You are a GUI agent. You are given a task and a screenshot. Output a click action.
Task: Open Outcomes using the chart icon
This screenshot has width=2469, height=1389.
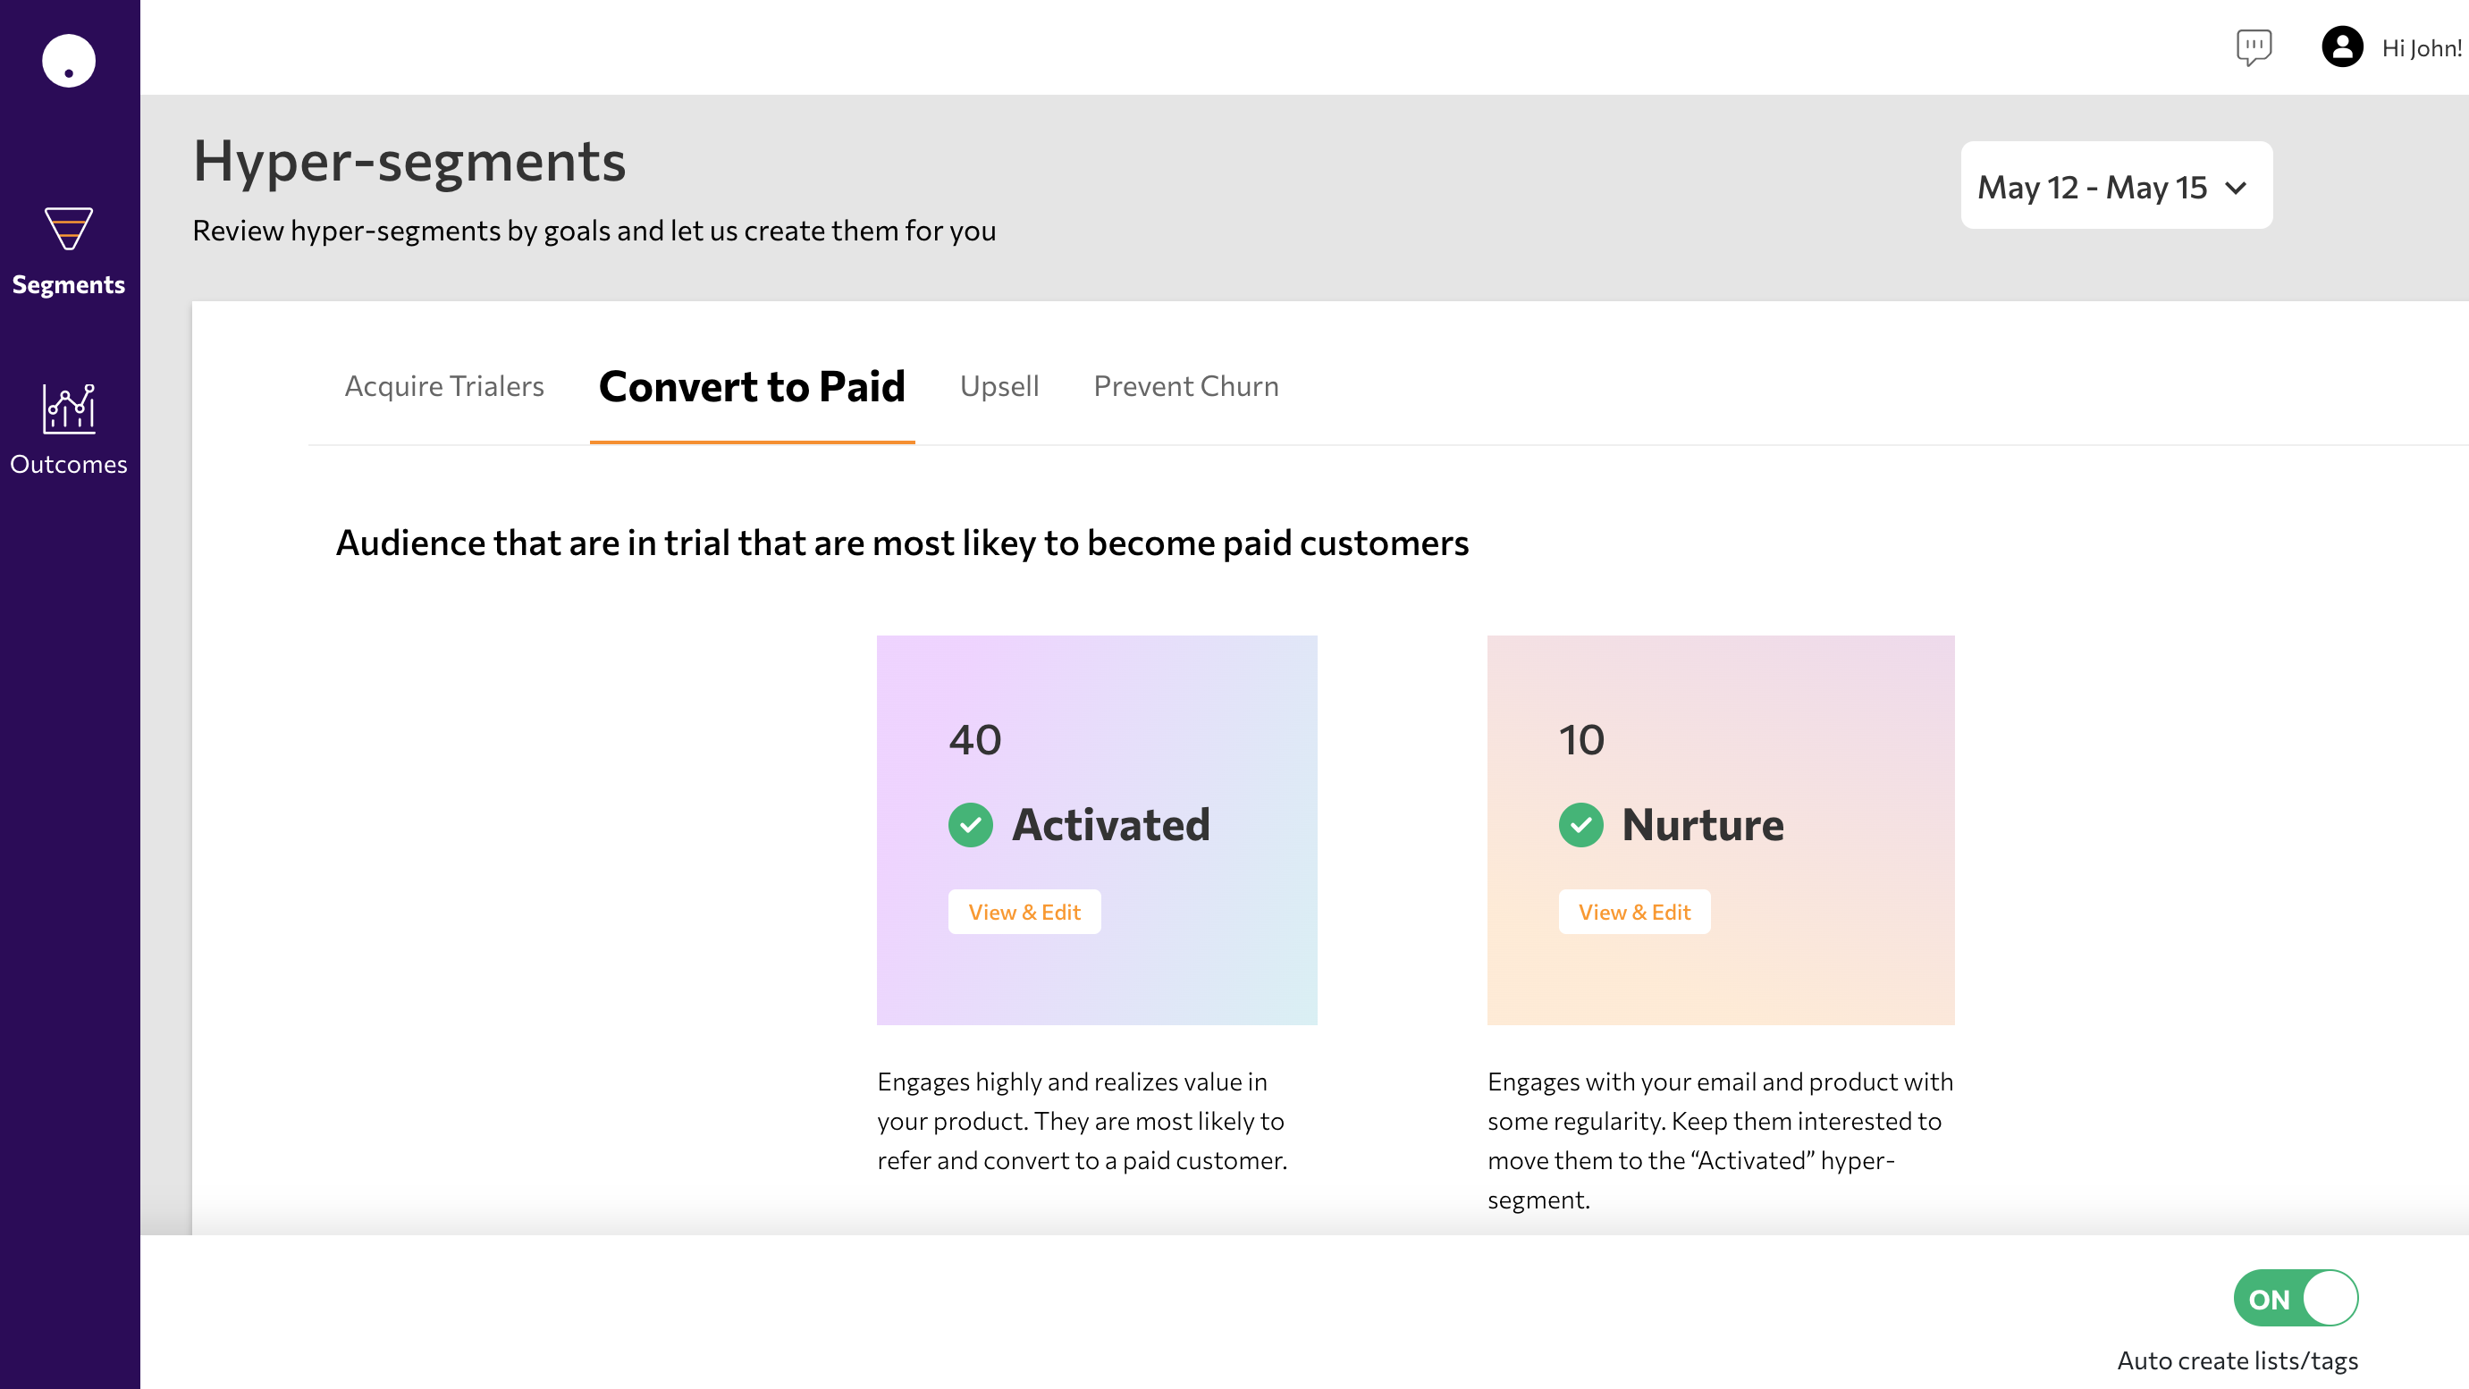coord(68,408)
